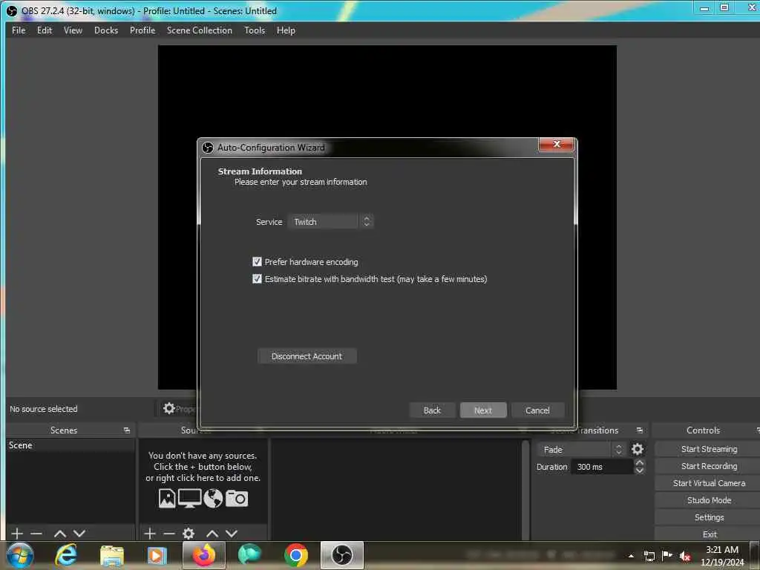Show hidden tray icons arrow
The height and width of the screenshot is (570, 760).
point(631,556)
